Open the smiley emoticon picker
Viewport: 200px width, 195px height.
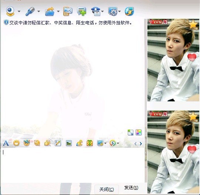[x=16, y=143]
